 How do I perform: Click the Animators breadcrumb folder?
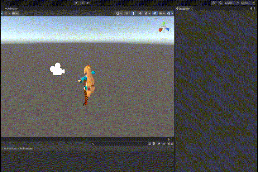click(26, 148)
